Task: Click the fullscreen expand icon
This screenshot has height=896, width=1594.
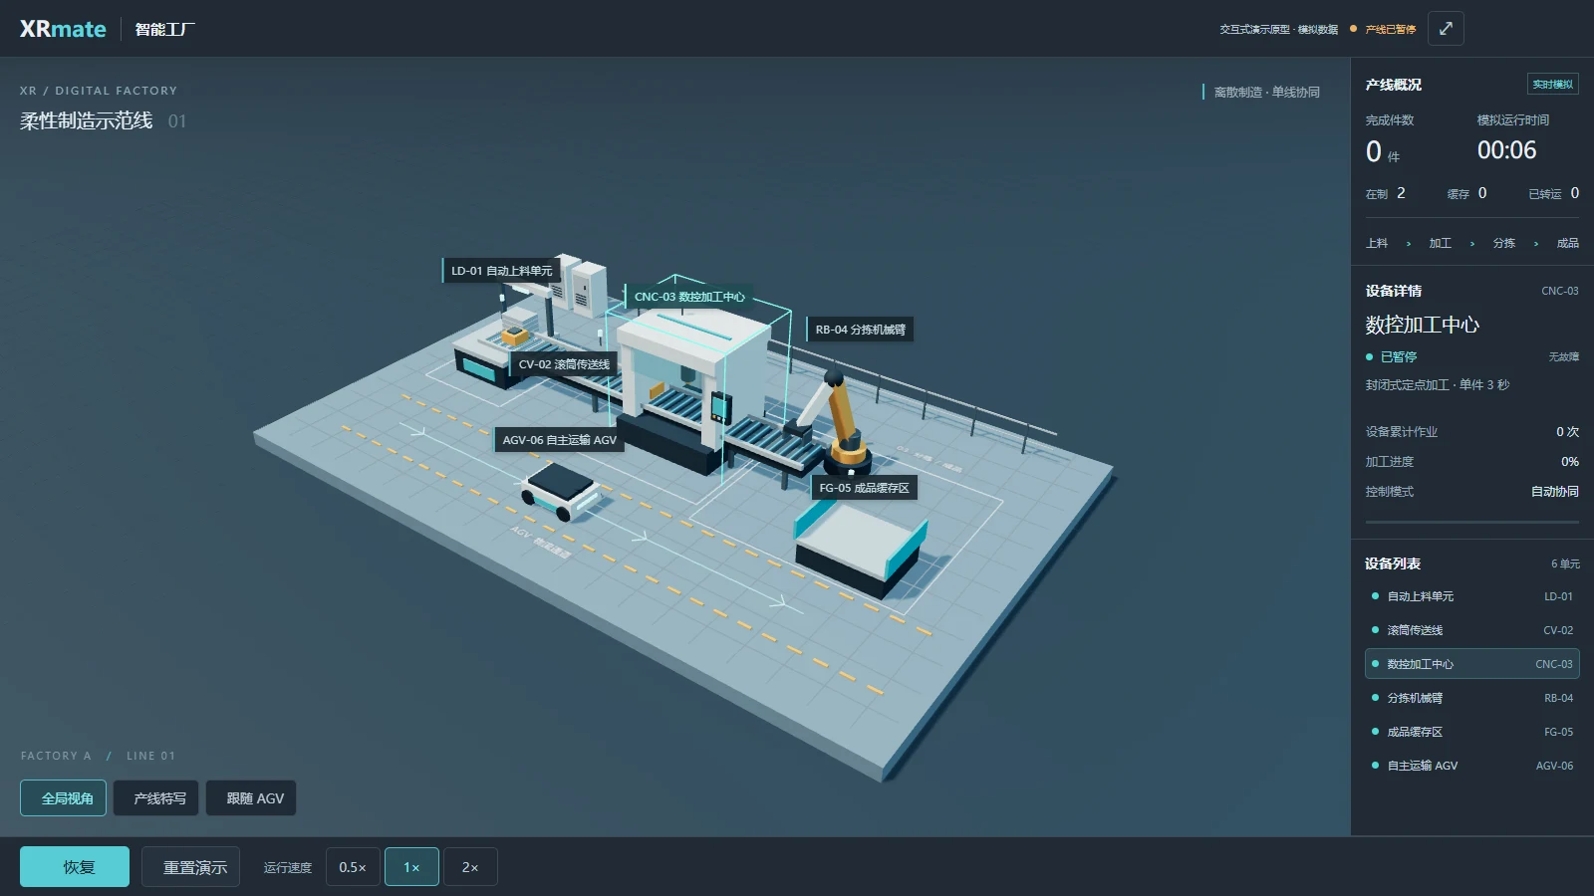Action: coord(1446,29)
